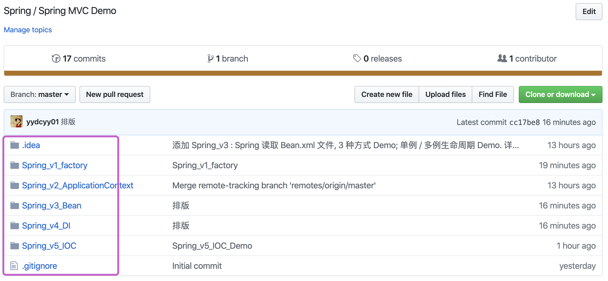The width and height of the screenshot is (608, 281).
Task: Click the commits history icon
Action: (x=56, y=59)
